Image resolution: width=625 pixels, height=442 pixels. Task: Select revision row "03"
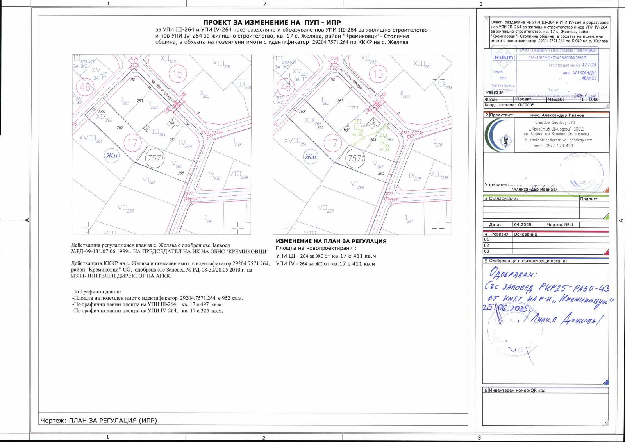click(546, 251)
